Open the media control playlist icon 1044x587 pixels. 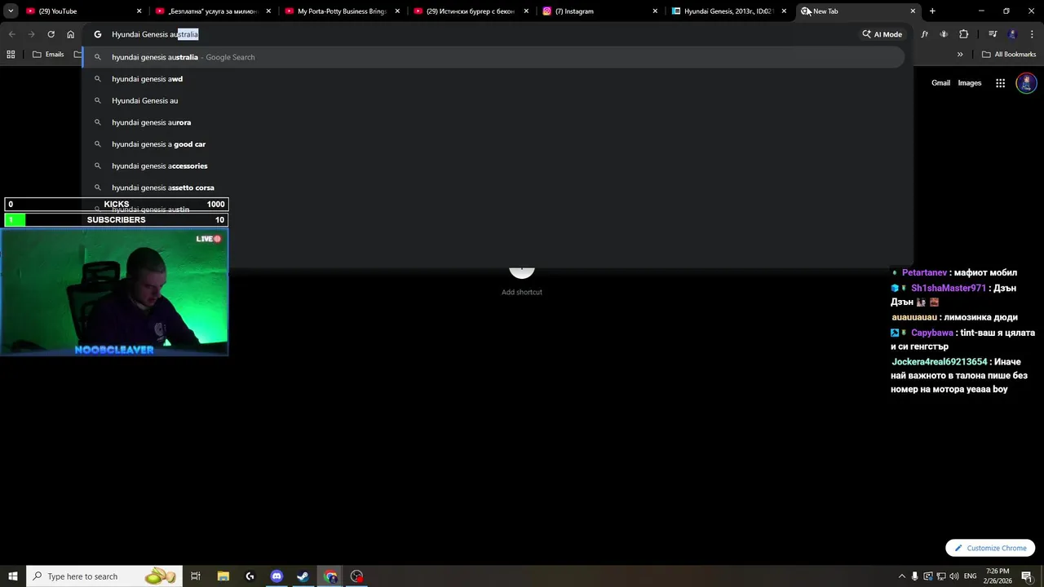tap(993, 34)
